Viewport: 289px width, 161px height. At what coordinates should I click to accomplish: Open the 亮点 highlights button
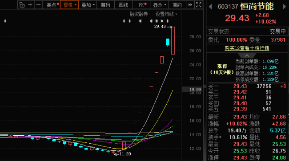[52, 5]
